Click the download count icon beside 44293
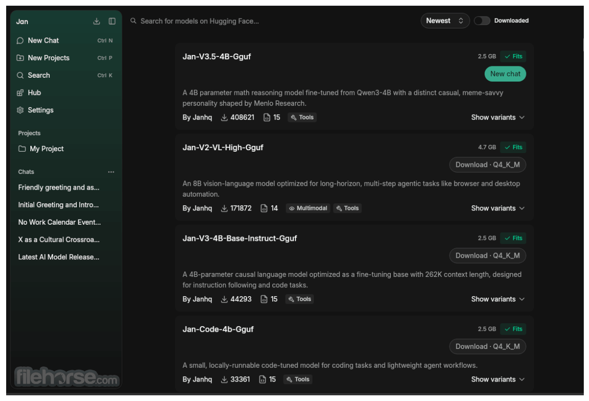Image resolution: width=589 pixels, height=401 pixels. 224,299
